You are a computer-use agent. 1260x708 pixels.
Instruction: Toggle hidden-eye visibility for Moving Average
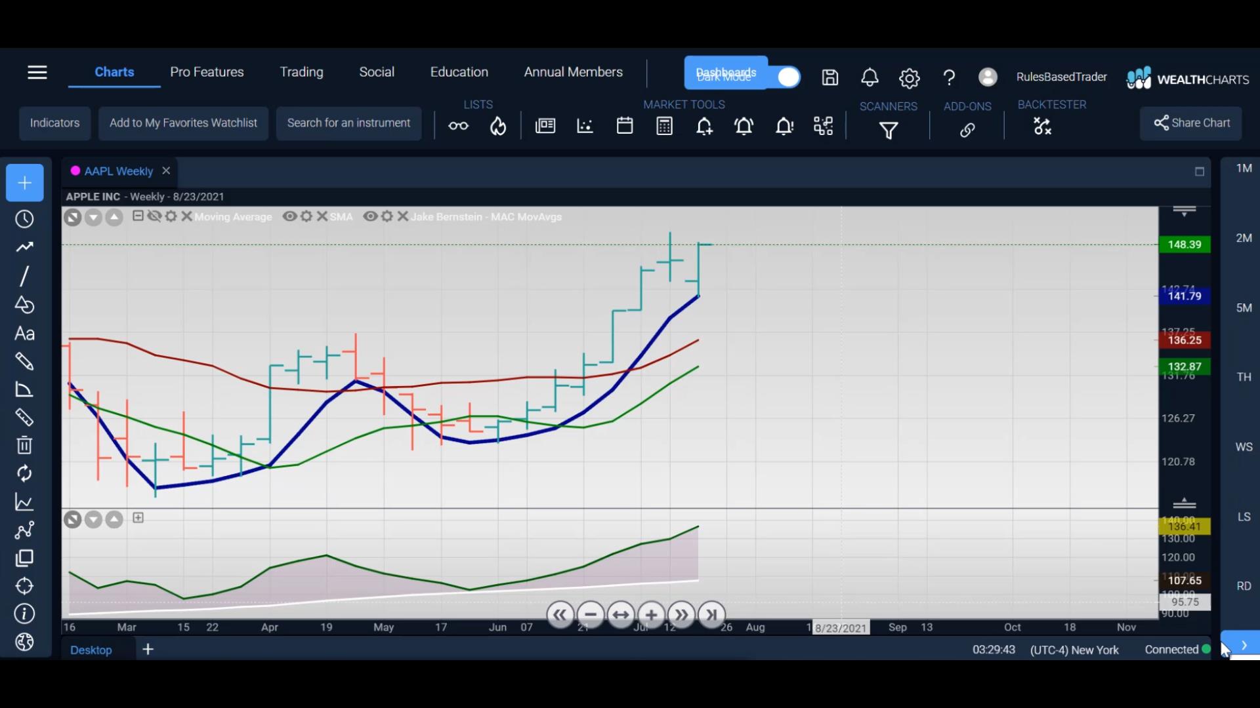(154, 216)
